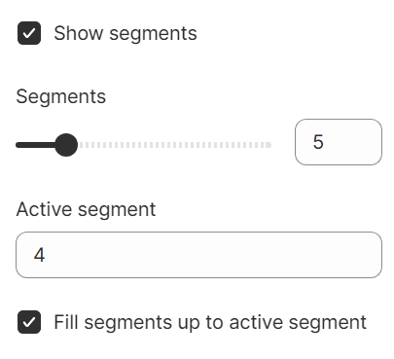Screen dimensions: 394x359
Task: Click the Fill segments up to active segment label
Action: click(x=210, y=322)
